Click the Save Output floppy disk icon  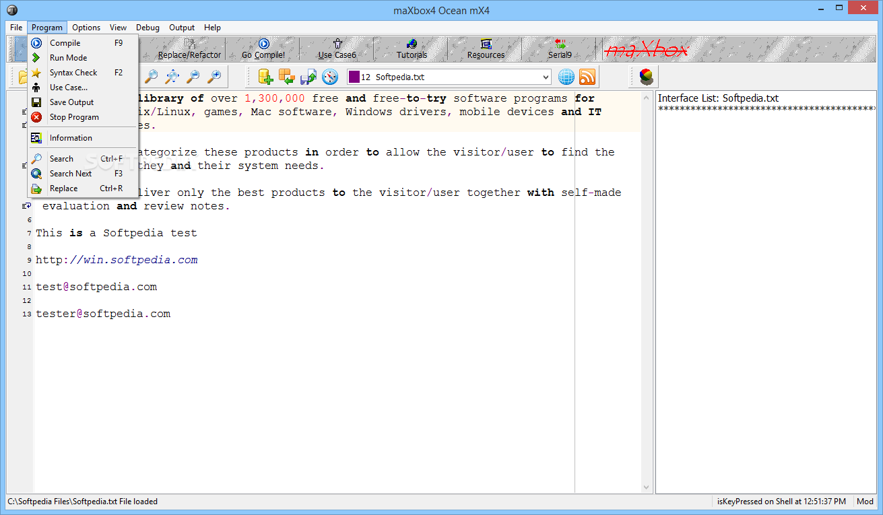point(36,102)
